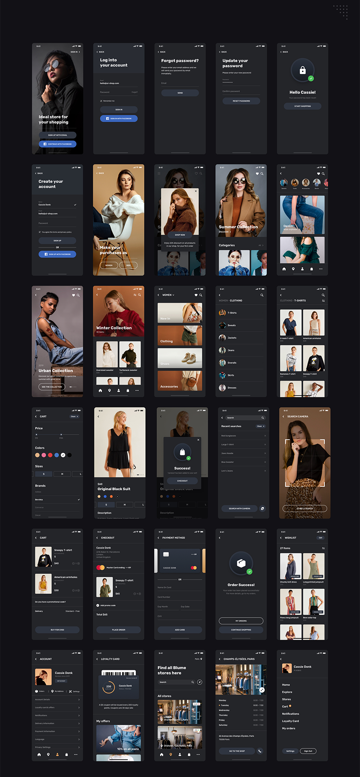Click the expand photo icon on Champs-Élysées store image
The width and height of the screenshot is (360, 777).
tap(262, 690)
